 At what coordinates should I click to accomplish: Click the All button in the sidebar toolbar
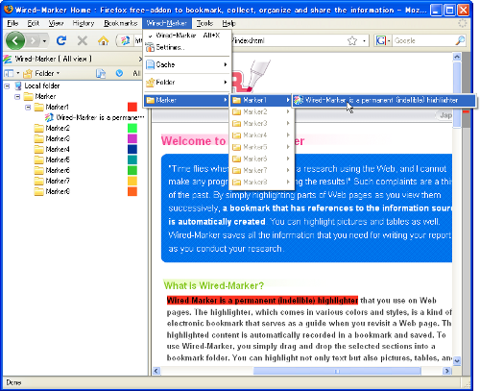click(x=136, y=73)
